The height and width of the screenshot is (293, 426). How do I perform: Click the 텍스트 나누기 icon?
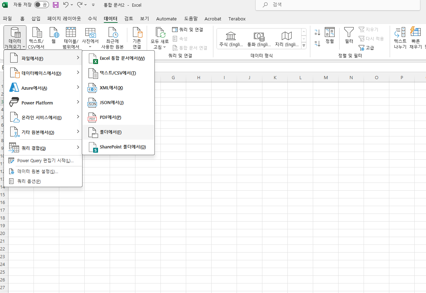(400, 38)
